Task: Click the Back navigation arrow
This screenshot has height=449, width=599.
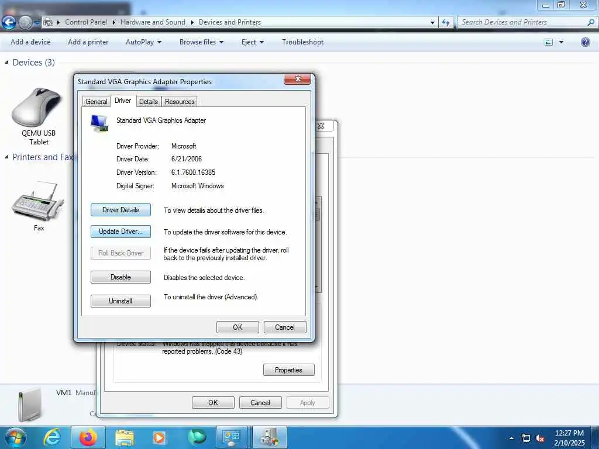Action: click(x=9, y=23)
